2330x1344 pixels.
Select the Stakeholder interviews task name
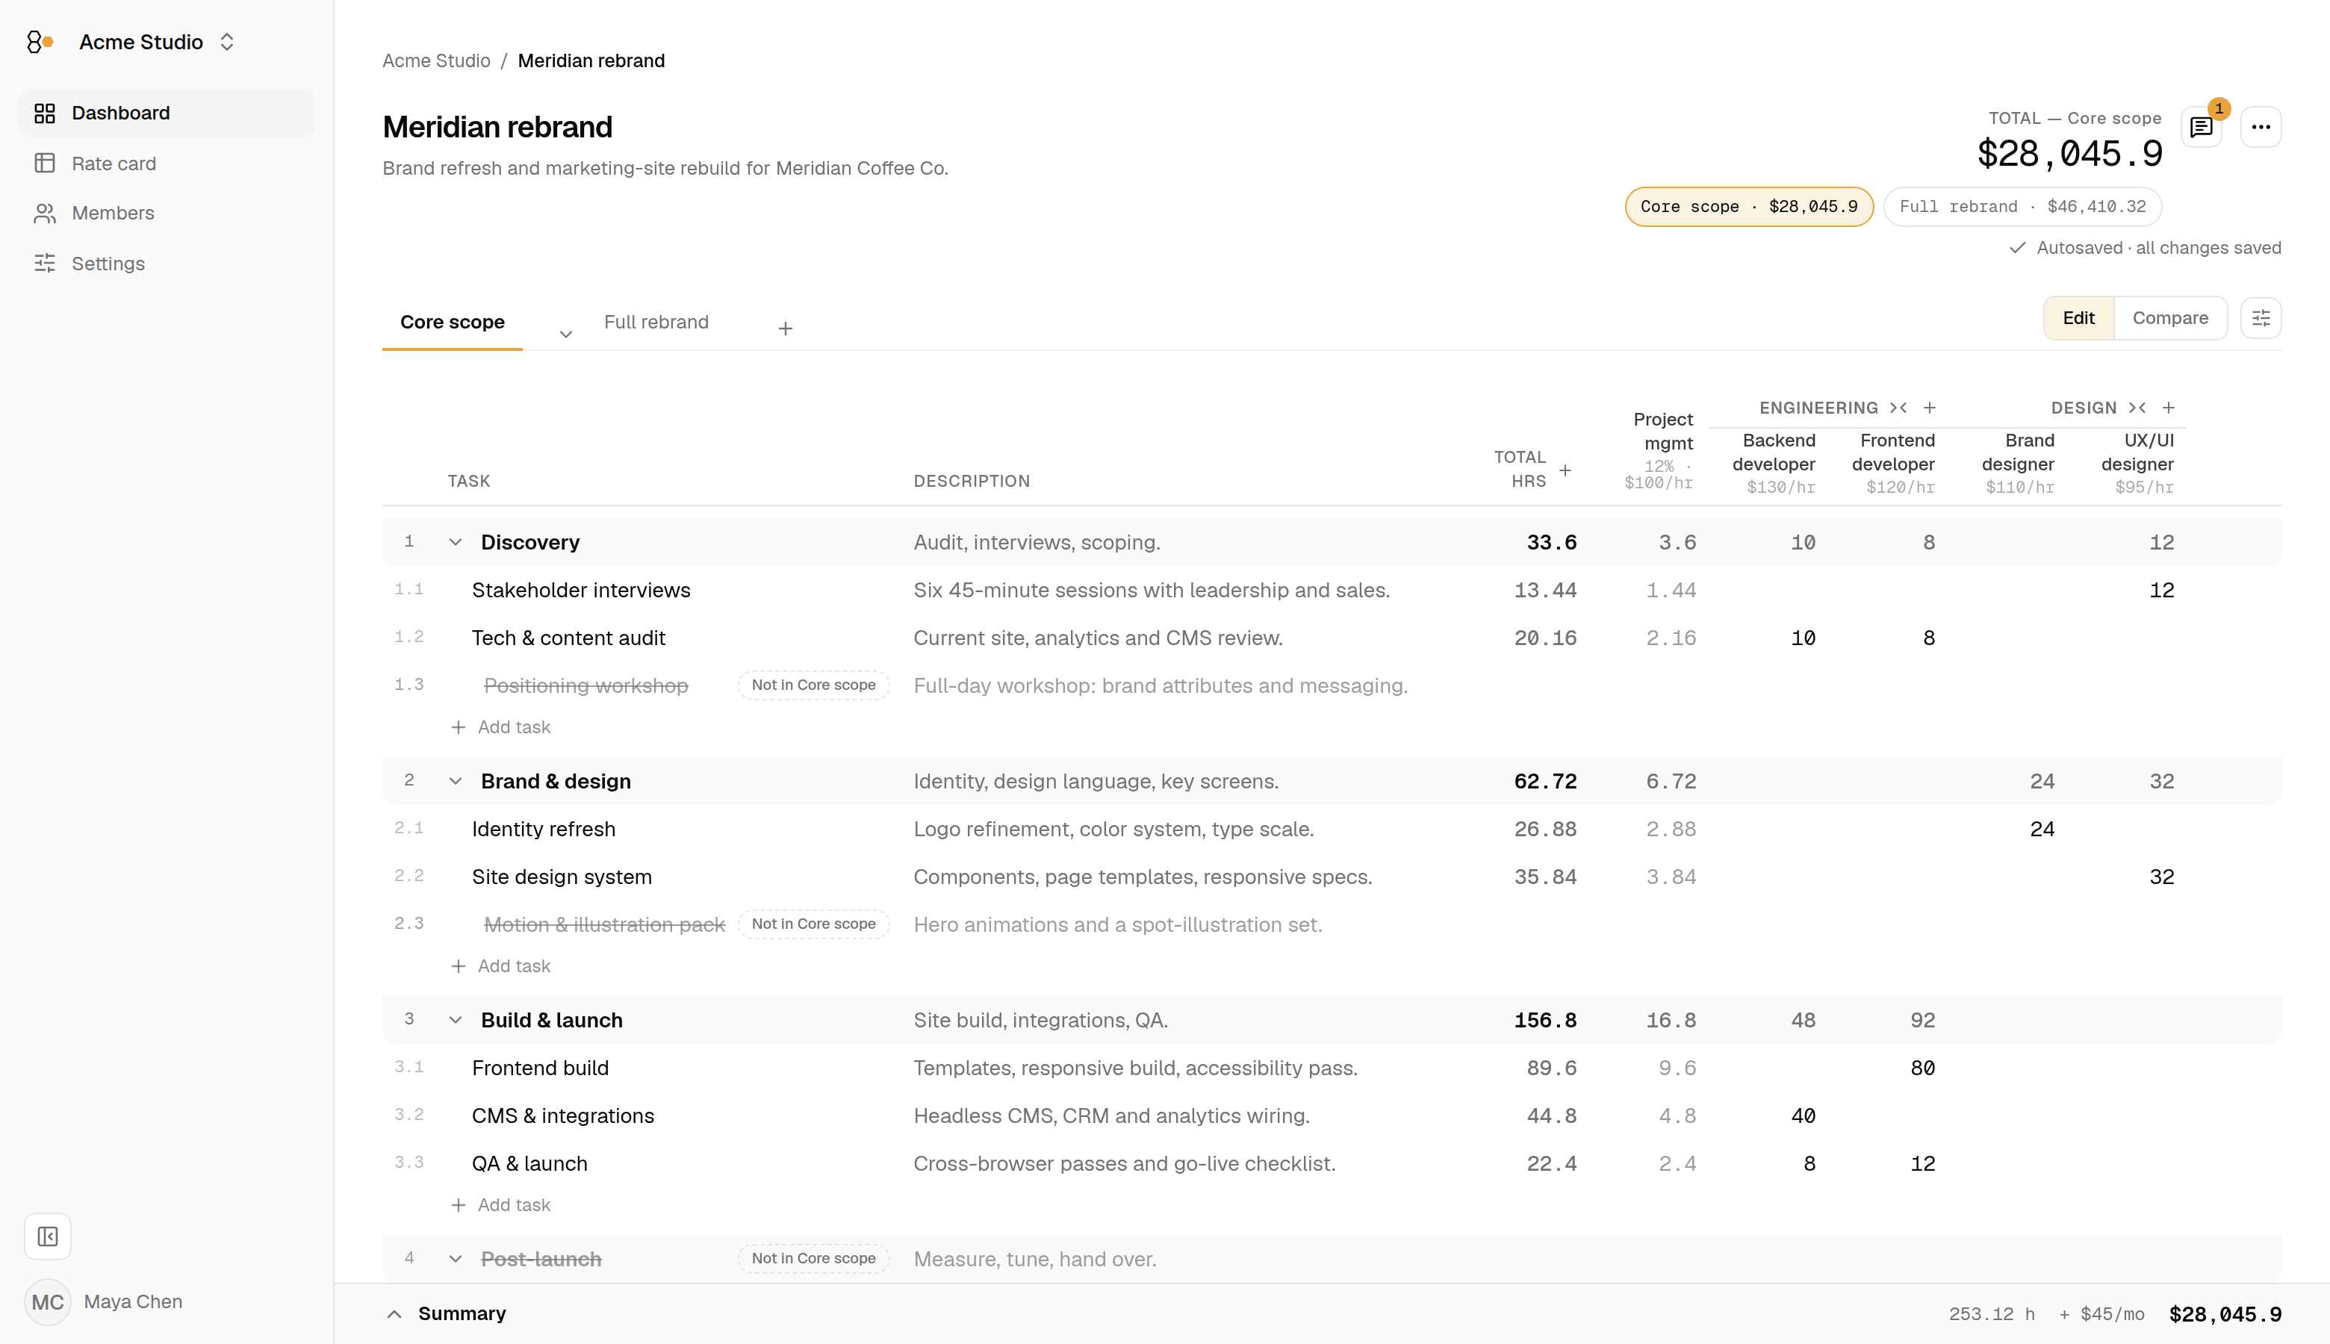(581, 590)
